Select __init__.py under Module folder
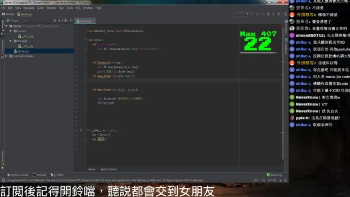The height and width of the screenshot is (197, 350). (x=26, y=46)
